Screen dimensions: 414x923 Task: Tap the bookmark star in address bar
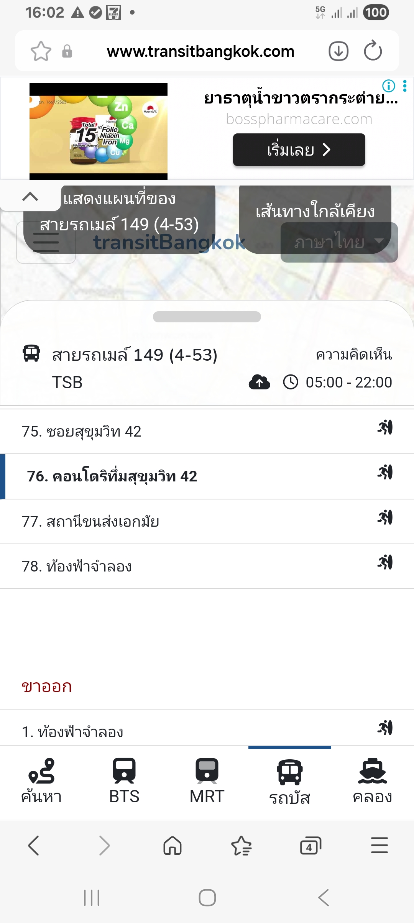41,51
